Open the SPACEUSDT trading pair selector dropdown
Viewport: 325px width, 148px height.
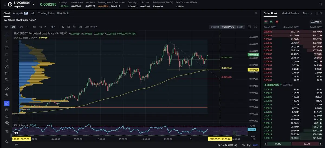click(33, 4)
